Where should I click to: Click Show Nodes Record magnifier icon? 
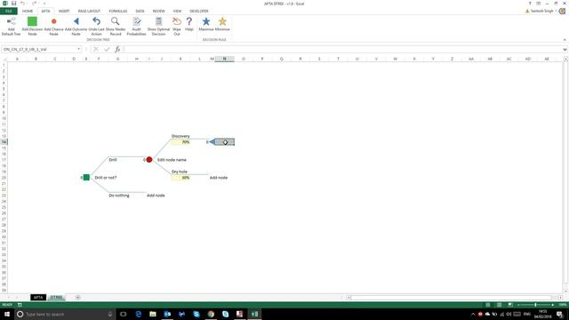click(116, 21)
